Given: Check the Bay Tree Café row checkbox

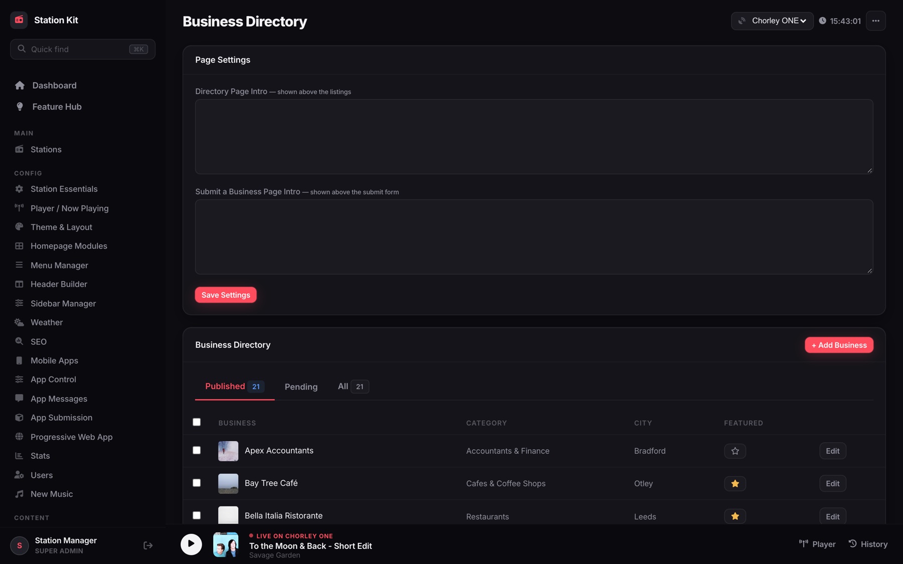Looking at the screenshot, I should pos(197,483).
